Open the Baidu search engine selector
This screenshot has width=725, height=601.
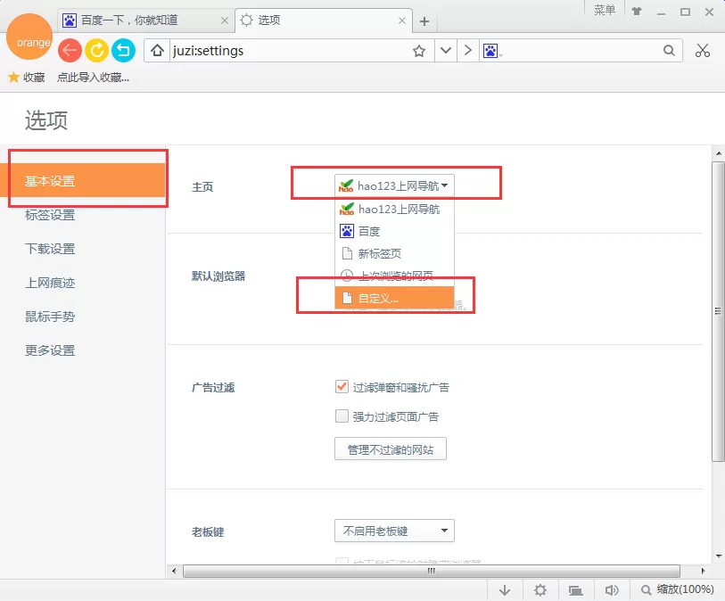[492, 51]
